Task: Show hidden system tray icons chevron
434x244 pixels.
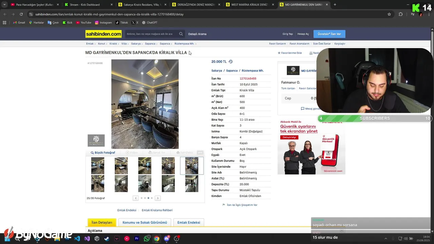Action: [386, 239]
